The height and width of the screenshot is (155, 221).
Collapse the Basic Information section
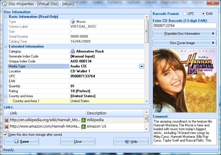pos(6,17)
